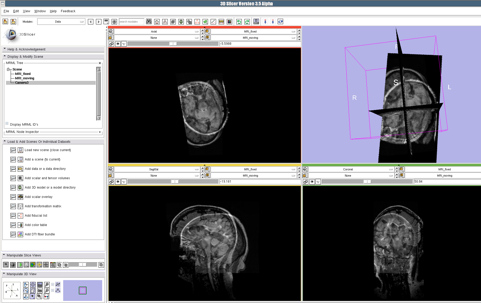
Task: Open the Axial orientation dropdown
Action: tap(157, 31)
